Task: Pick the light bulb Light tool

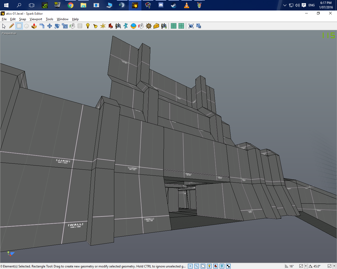Action: 88,26
